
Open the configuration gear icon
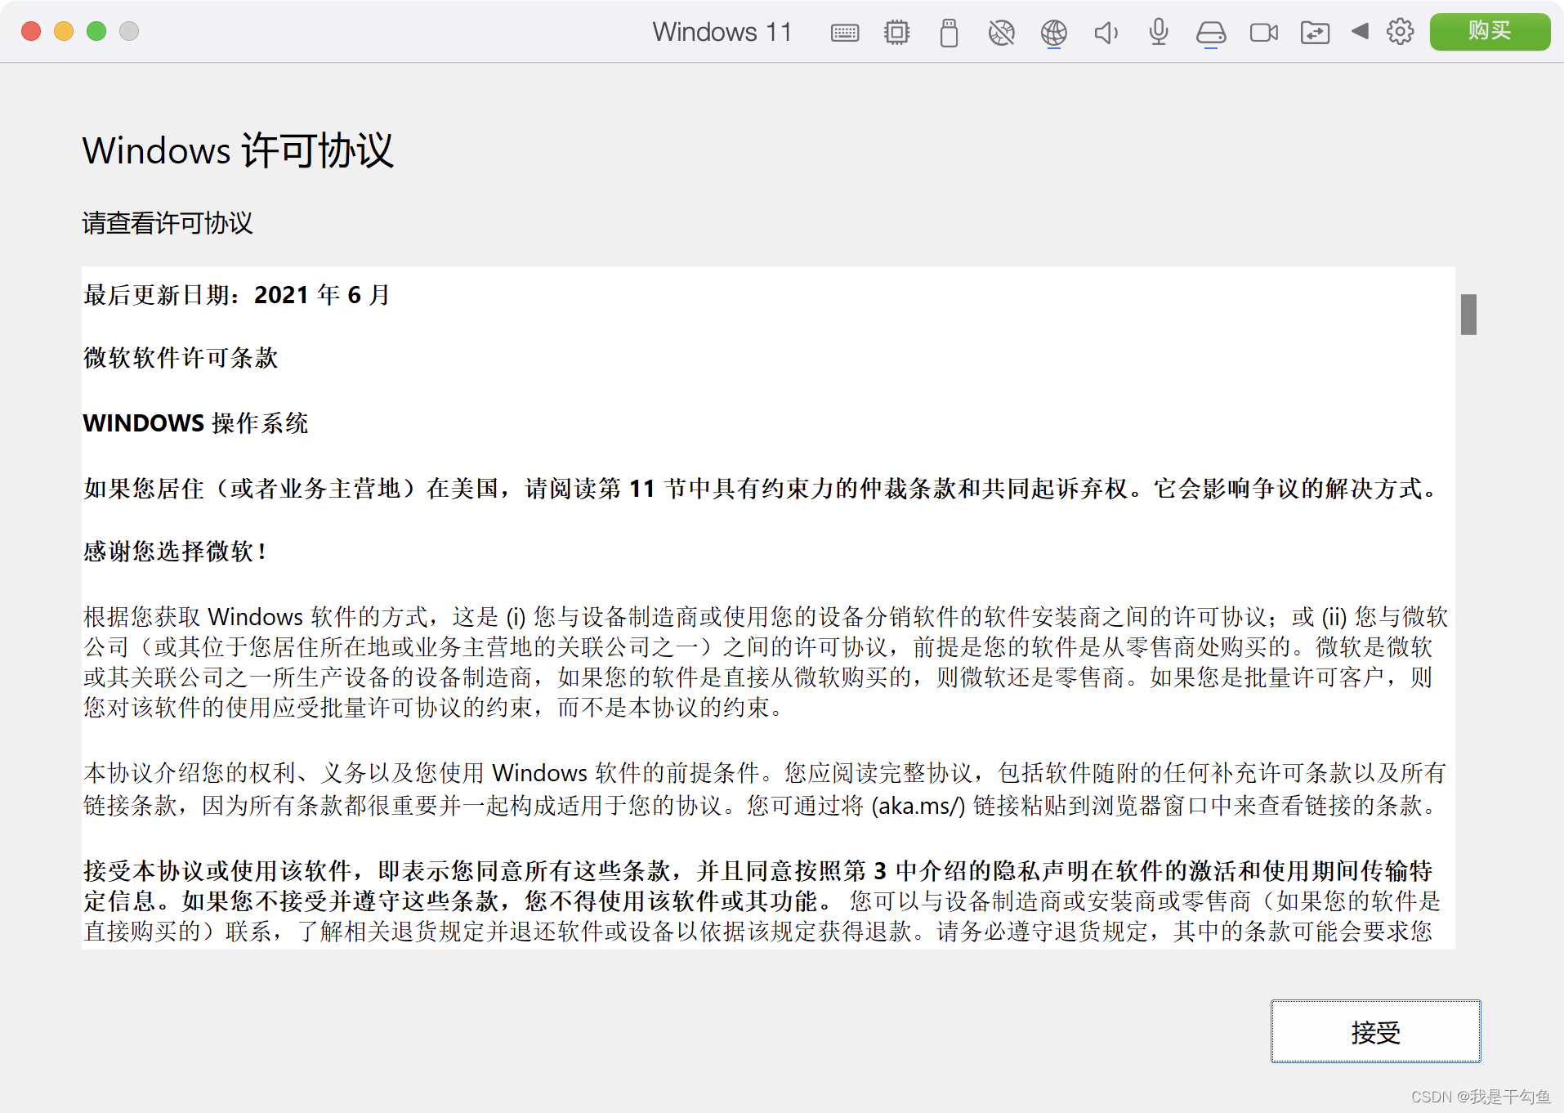pyautogui.click(x=1400, y=32)
